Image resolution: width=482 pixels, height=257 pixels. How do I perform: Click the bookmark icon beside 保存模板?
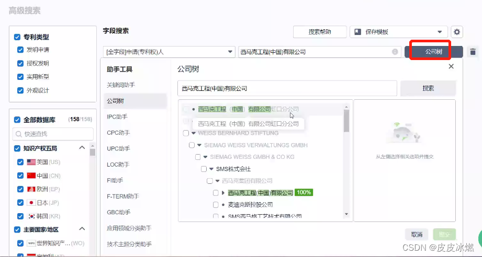click(357, 32)
